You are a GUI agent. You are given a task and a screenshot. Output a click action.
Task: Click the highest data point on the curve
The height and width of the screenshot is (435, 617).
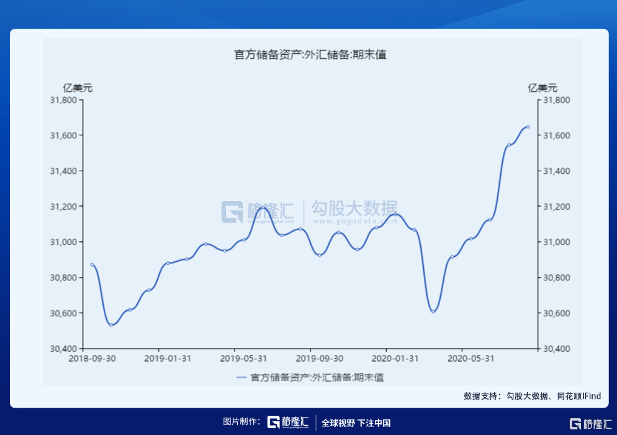pyautogui.click(x=527, y=126)
